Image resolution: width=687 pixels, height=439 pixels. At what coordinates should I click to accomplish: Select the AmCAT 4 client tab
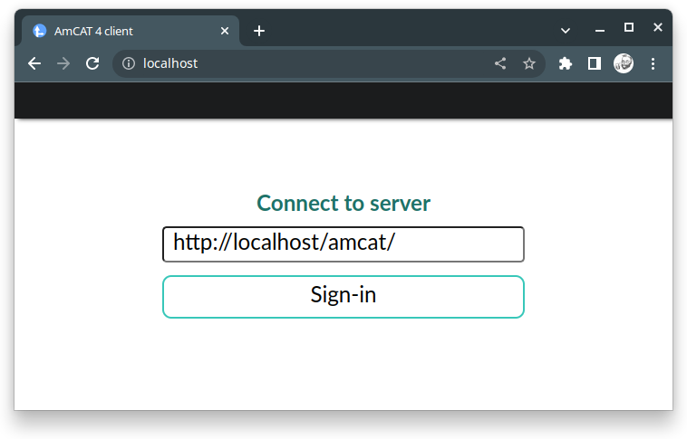click(x=118, y=31)
